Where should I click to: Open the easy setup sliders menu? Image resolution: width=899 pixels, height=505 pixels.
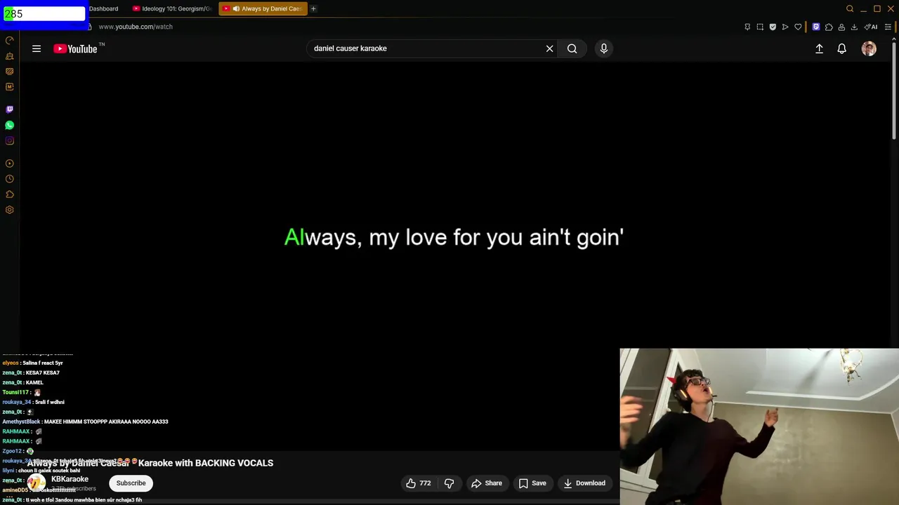click(888, 27)
